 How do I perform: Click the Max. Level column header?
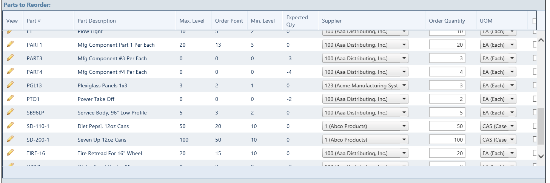192,21
